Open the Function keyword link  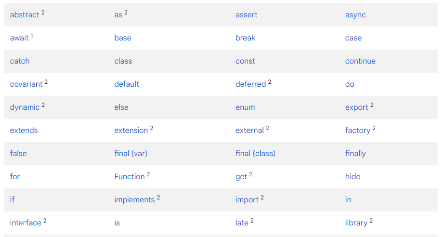130,177
